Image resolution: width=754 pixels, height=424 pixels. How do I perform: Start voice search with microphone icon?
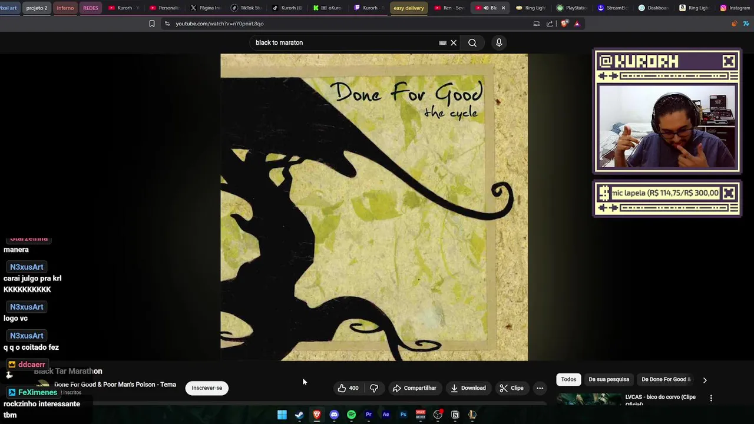click(x=499, y=43)
